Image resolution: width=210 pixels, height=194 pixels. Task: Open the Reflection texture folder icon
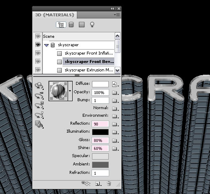tap(115, 124)
